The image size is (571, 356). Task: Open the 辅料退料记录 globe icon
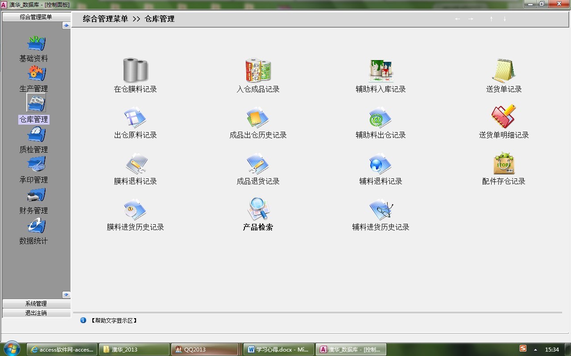(x=381, y=164)
